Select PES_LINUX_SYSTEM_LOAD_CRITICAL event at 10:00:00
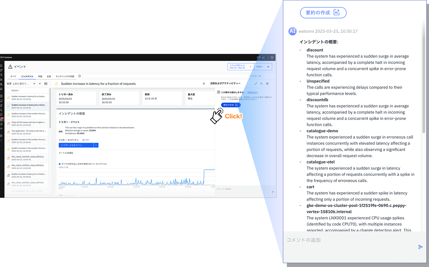Viewport: 429px width, 267px height. point(27,166)
